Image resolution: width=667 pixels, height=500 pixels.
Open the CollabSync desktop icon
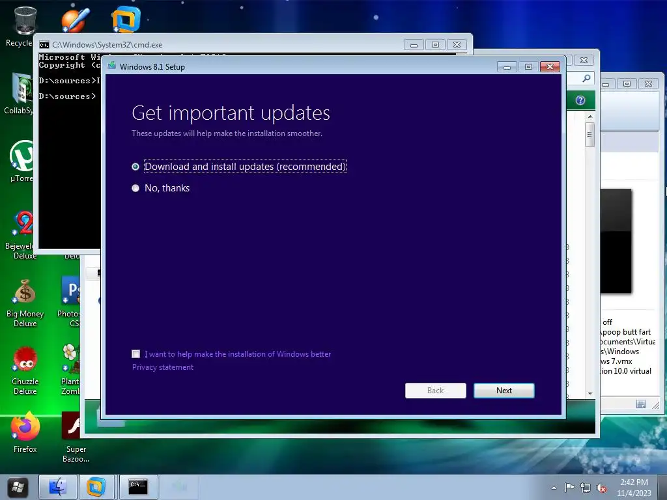tap(20, 92)
